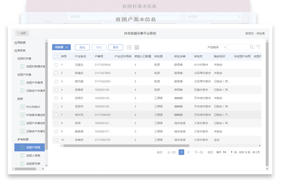Click the 添加 button
287x182 pixels.
click(x=82, y=47)
